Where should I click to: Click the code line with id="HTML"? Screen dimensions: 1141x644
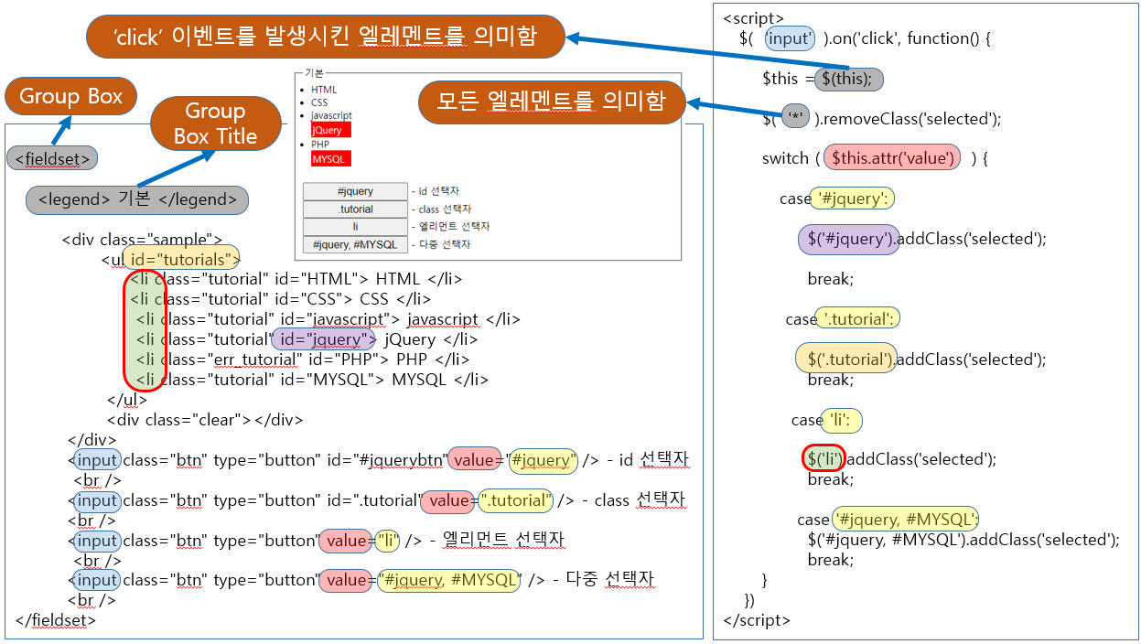296,279
